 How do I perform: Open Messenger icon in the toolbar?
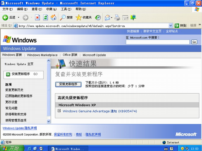coord(133,18)
